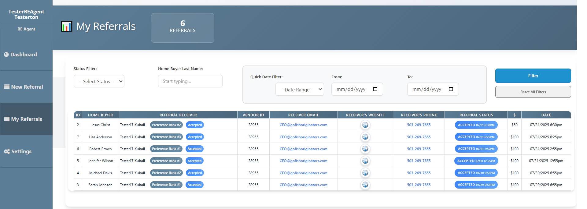Click the REFERRAL RECEIVER column header
587x209 pixels.
coord(178,115)
